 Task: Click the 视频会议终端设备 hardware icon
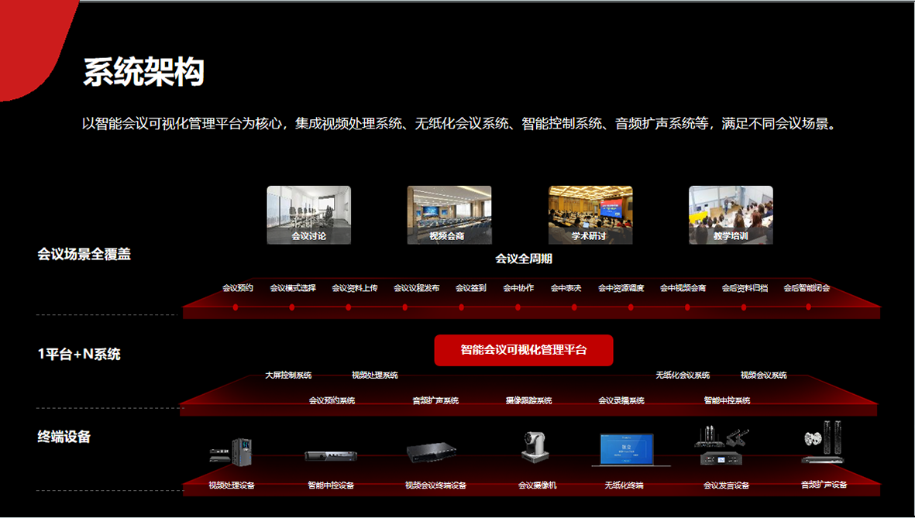[x=432, y=451]
